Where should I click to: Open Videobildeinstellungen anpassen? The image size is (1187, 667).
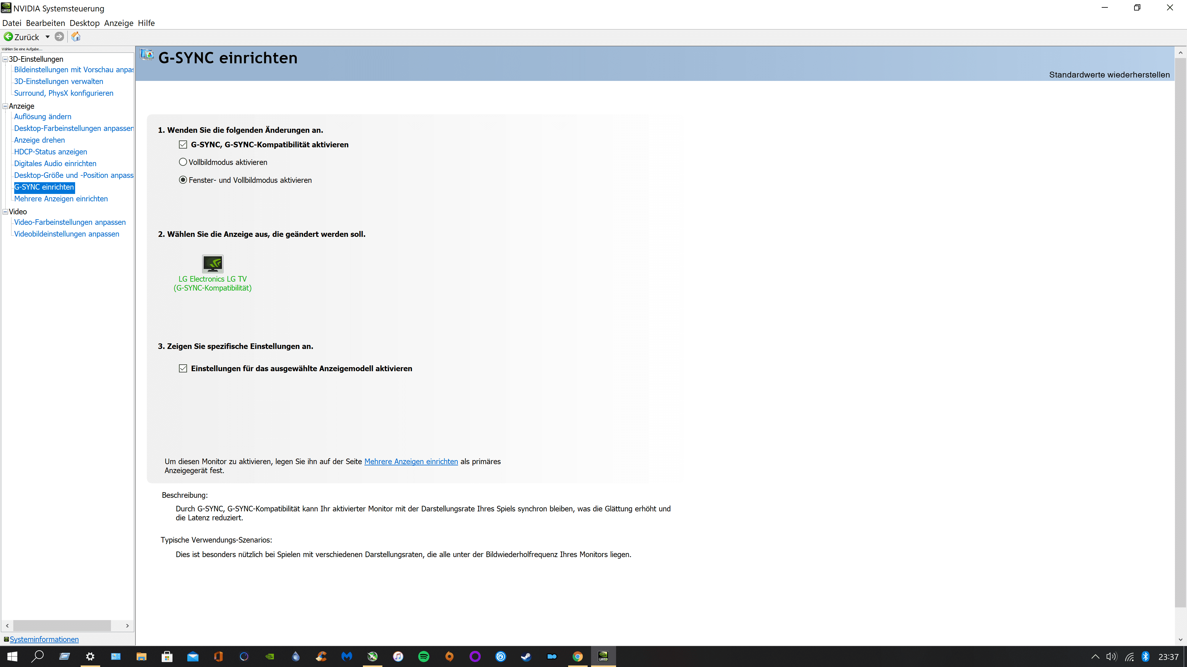[66, 234]
